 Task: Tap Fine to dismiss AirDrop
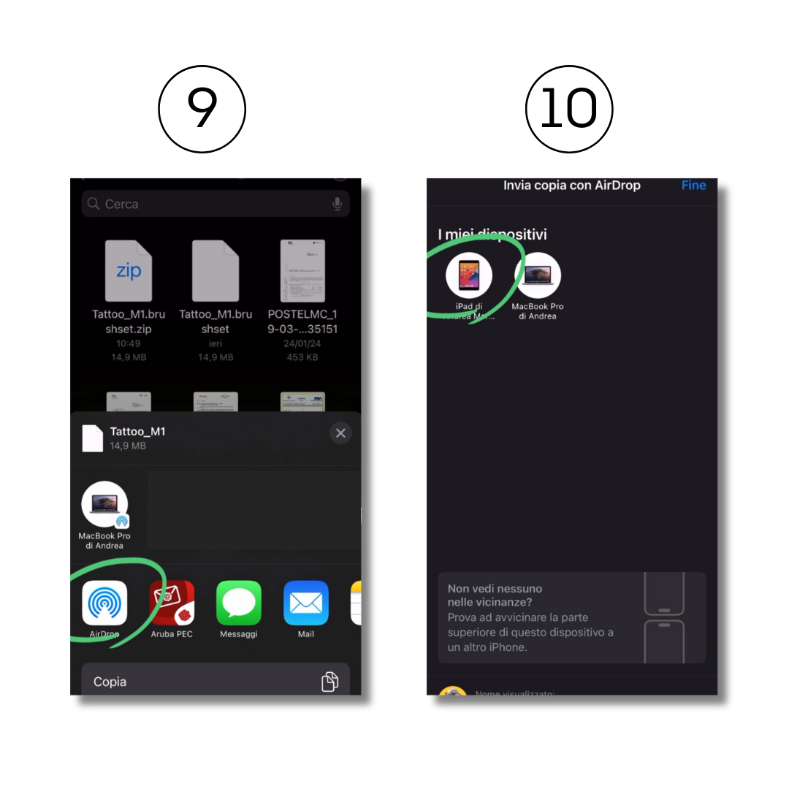[x=693, y=185]
